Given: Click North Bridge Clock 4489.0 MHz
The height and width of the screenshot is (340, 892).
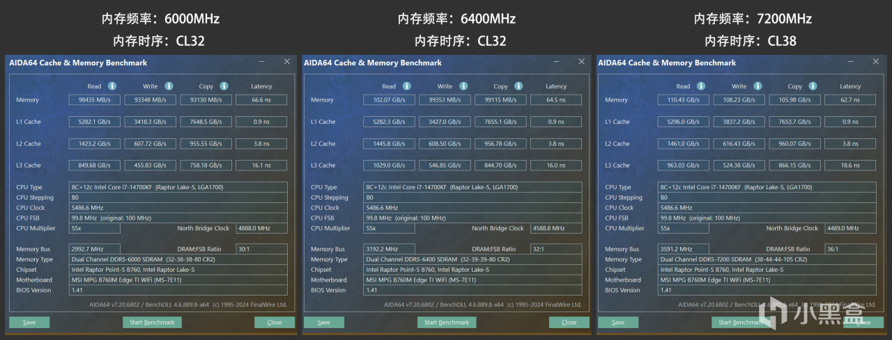Looking at the screenshot, I should 850,228.
